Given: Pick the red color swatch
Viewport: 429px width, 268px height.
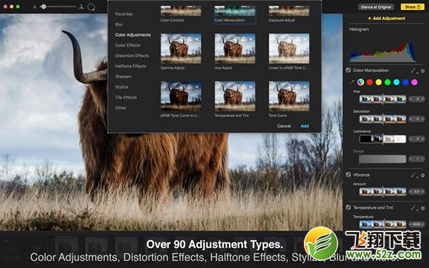Looking at the screenshot, I should 370,82.
